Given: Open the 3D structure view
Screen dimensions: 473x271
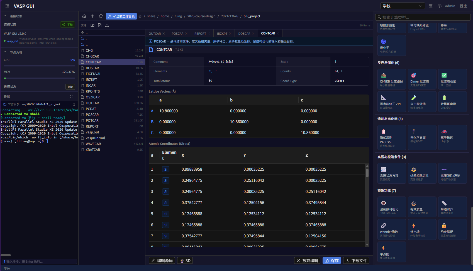Looking at the screenshot, I should pos(185,261).
